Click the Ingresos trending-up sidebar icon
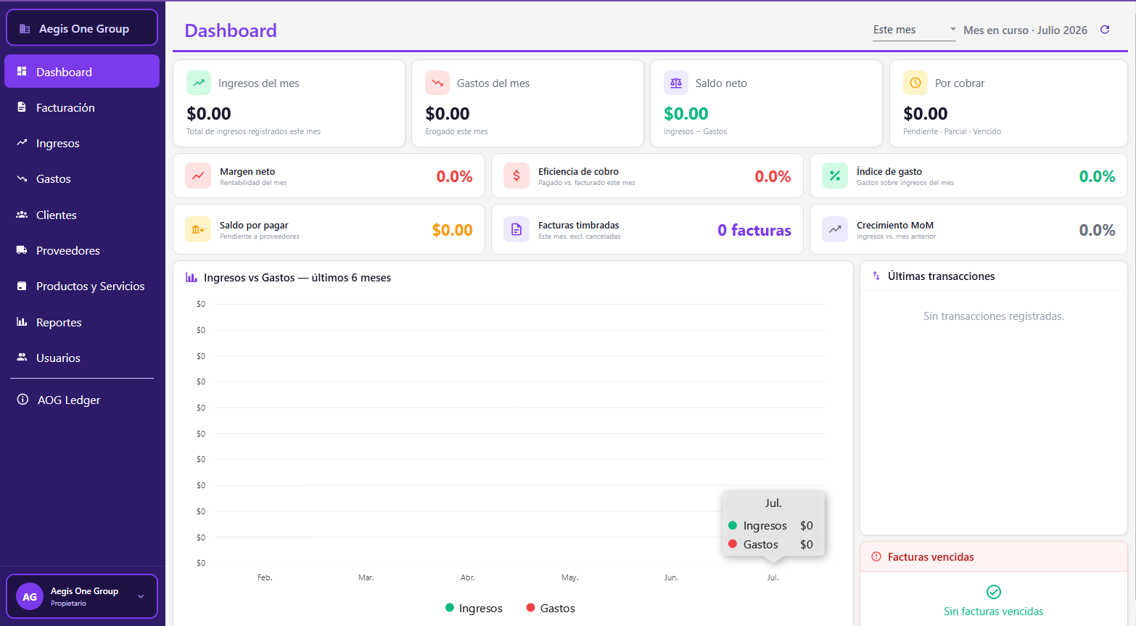 tap(22, 143)
